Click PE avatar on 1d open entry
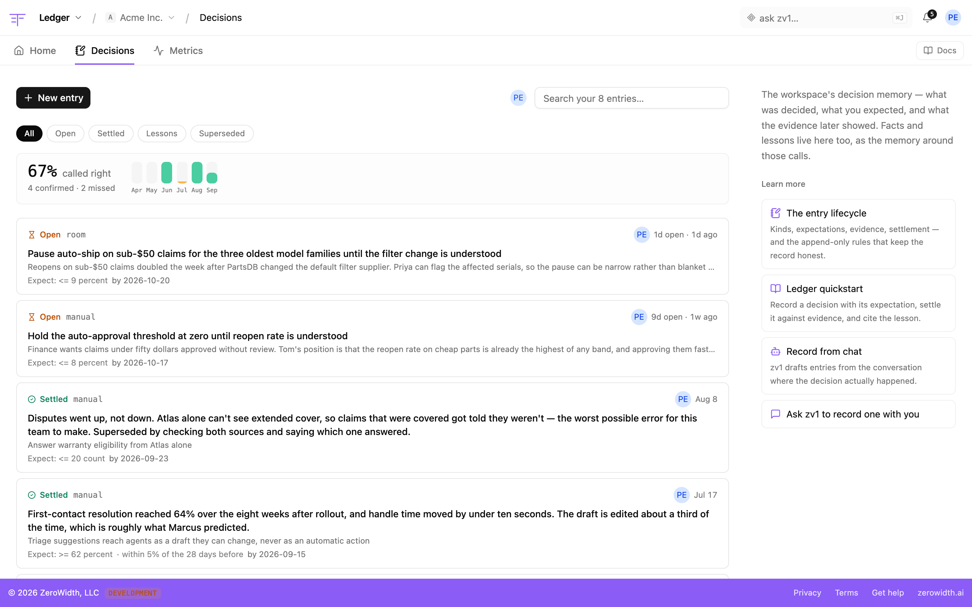972x607 pixels. [x=642, y=234]
